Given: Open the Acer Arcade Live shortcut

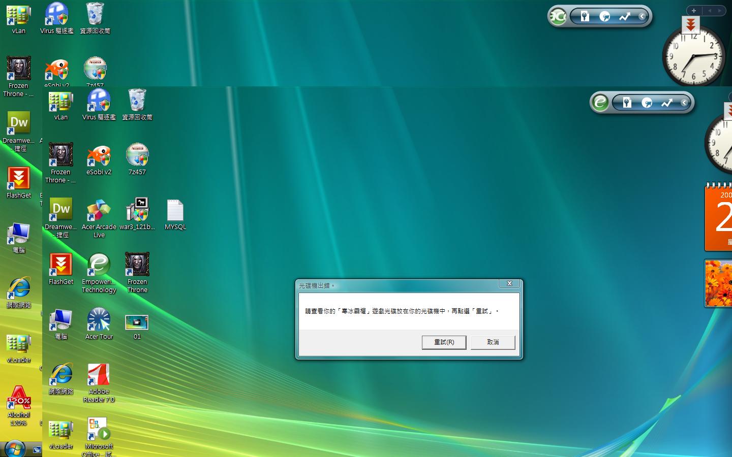Looking at the screenshot, I should pos(99,211).
